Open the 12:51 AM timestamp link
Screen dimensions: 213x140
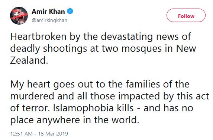[x=22, y=134]
